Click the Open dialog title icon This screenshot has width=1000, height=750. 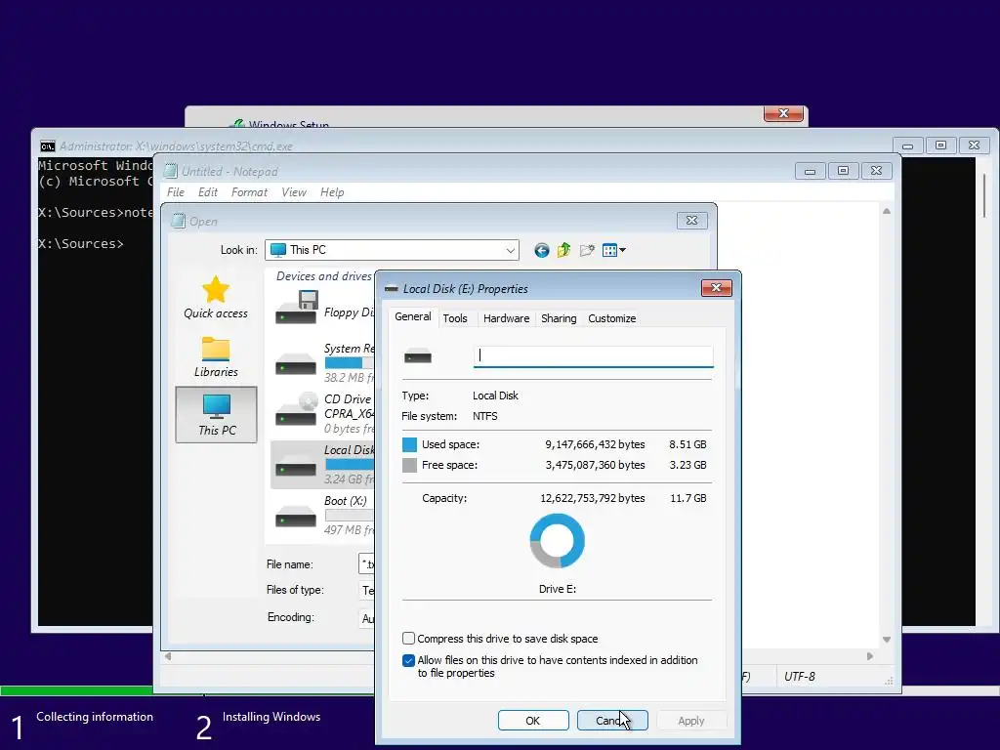click(x=179, y=221)
